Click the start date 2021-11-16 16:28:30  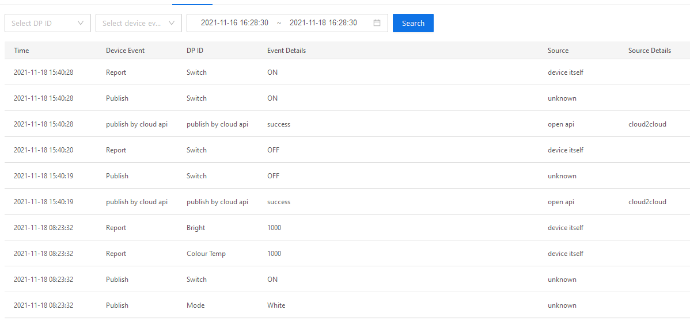(234, 23)
